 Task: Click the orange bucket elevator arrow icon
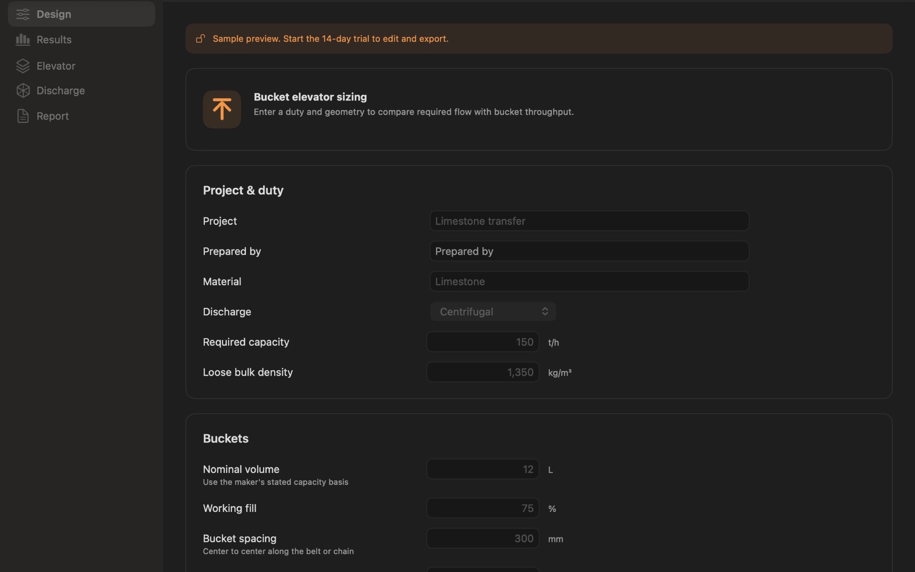click(222, 109)
